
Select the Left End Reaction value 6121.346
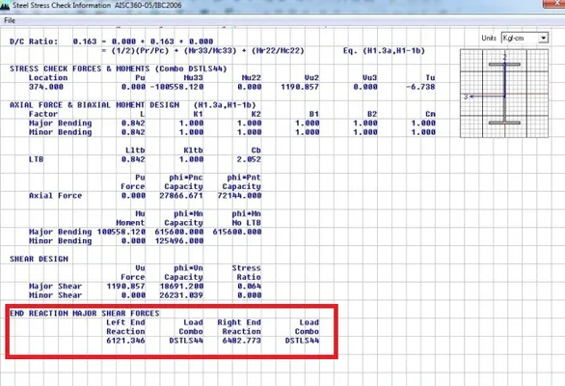point(125,341)
